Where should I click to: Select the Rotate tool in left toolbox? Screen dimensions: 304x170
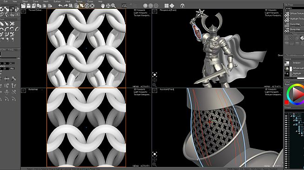click(1, 9)
